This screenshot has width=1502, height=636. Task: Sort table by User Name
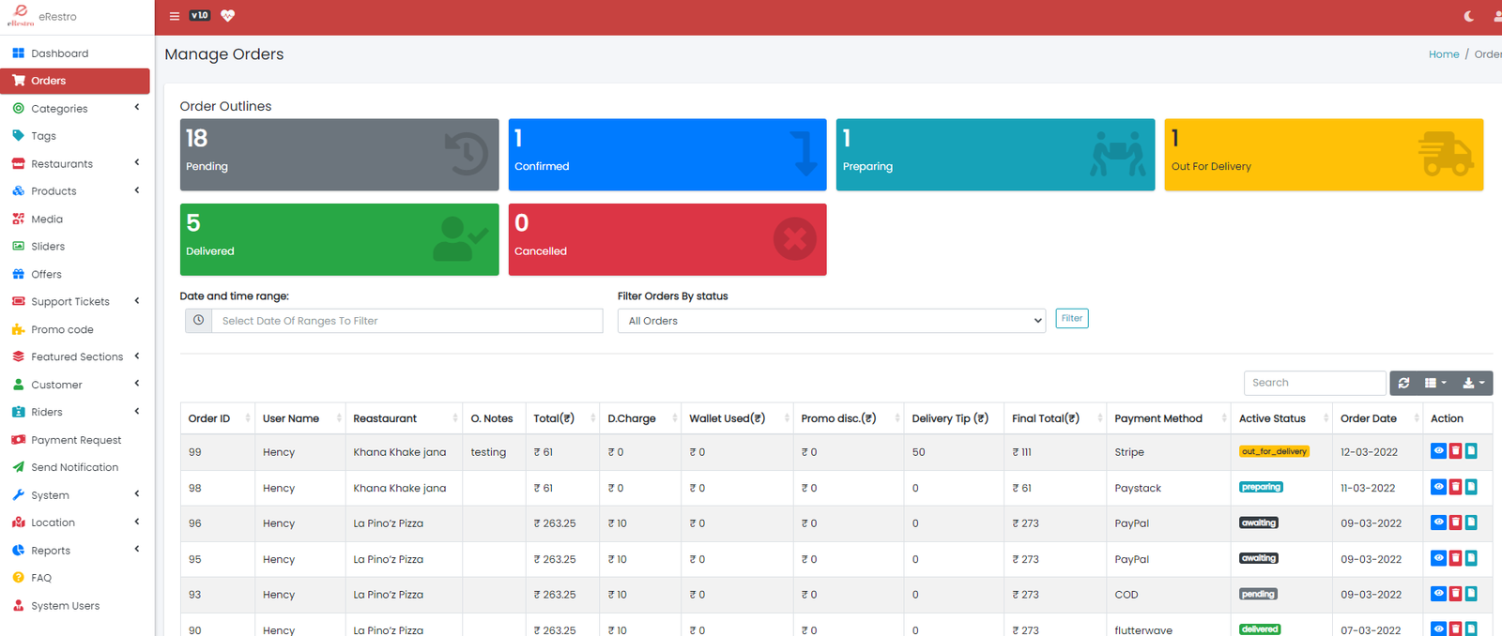tap(300, 418)
